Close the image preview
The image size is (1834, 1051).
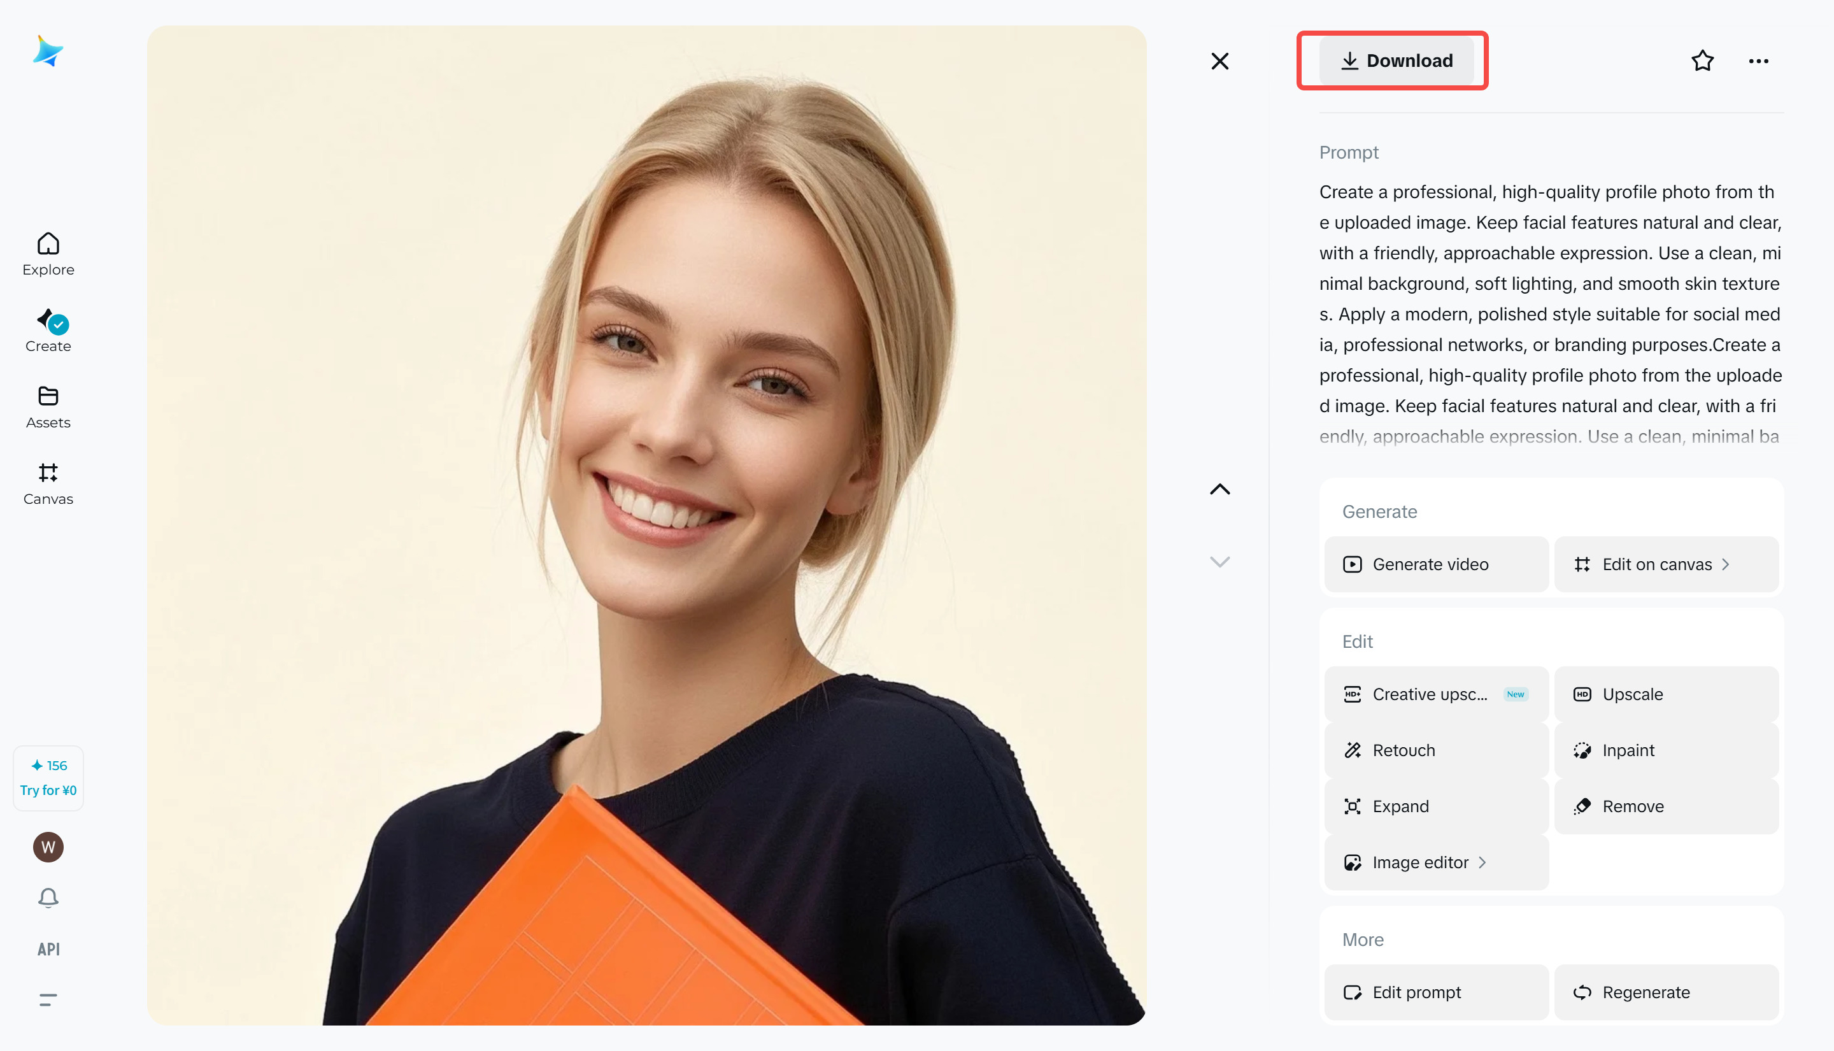point(1220,61)
